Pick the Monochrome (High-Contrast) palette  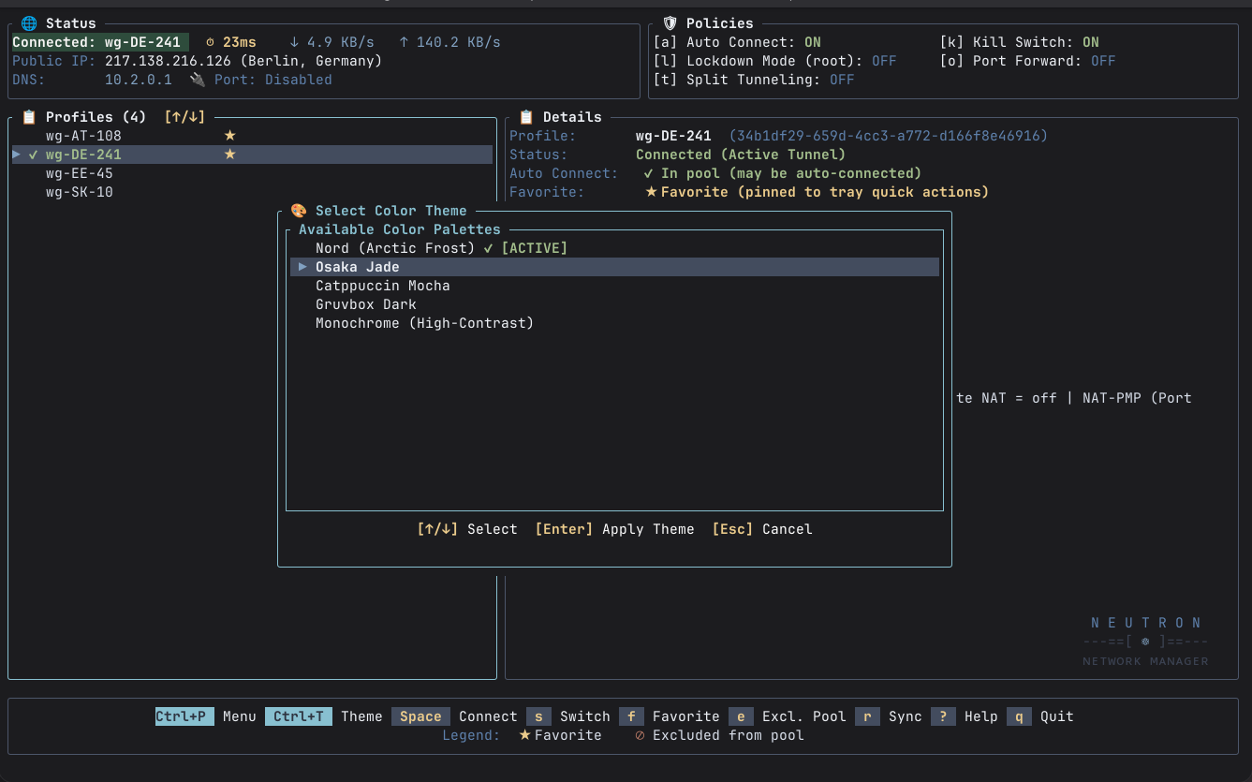tap(612, 323)
